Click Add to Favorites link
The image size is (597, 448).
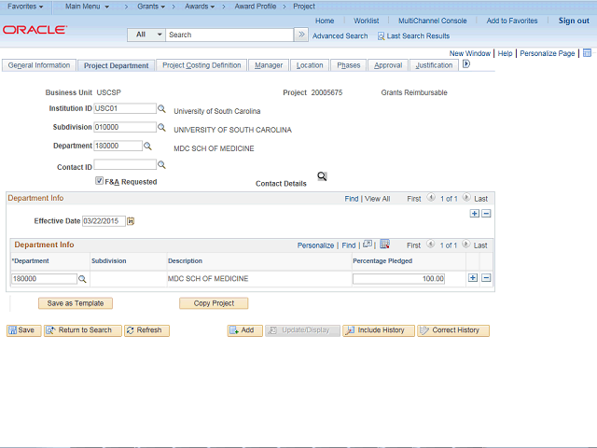(512, 21)
